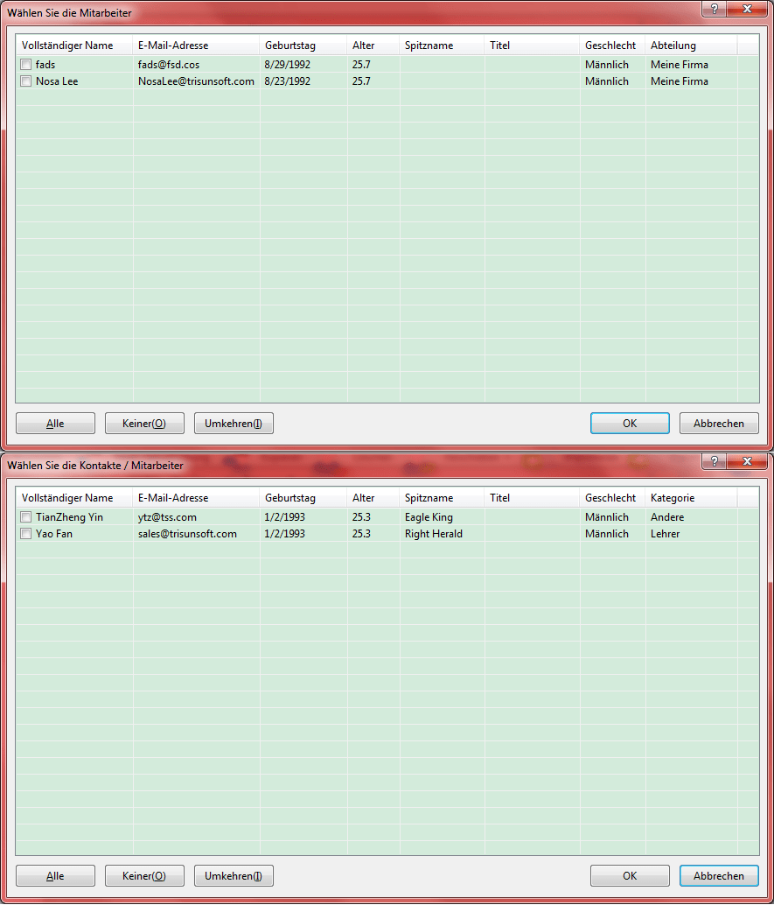This screenshot has width=774, height=905.
Task: Sort Mitarbeiter list by Geburtstag header
Action: (303, 45)
